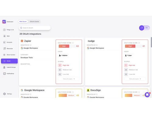Click the Resources icon in sidebar
The width and height of the screenshot is (152, 114).
coord(4,49)
